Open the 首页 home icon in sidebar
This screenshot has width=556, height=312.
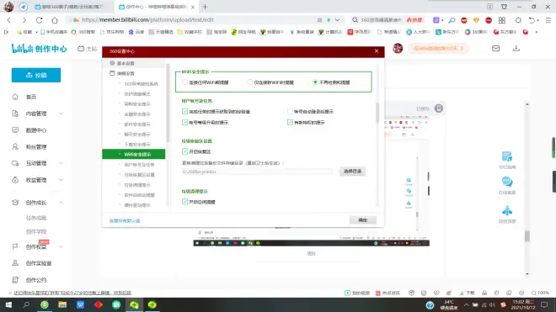click(x=15, y=97)
